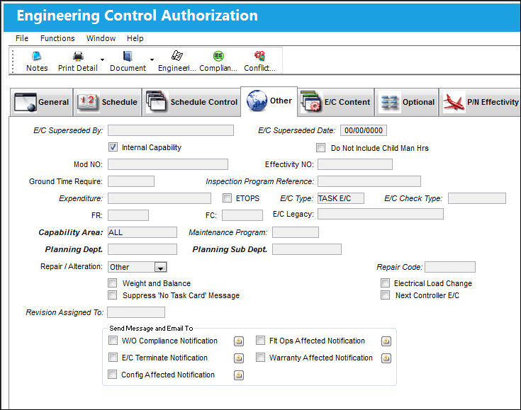Click the Capability Area field

(x=142, y=232)
